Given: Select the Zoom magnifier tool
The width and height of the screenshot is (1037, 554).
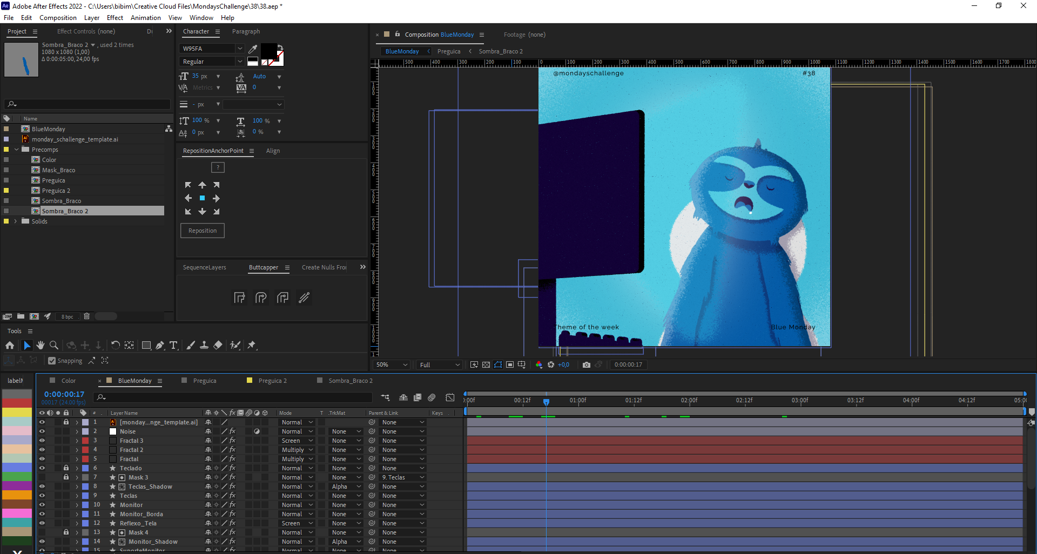Looking at the screenshot, I should (x=54, y=345).
